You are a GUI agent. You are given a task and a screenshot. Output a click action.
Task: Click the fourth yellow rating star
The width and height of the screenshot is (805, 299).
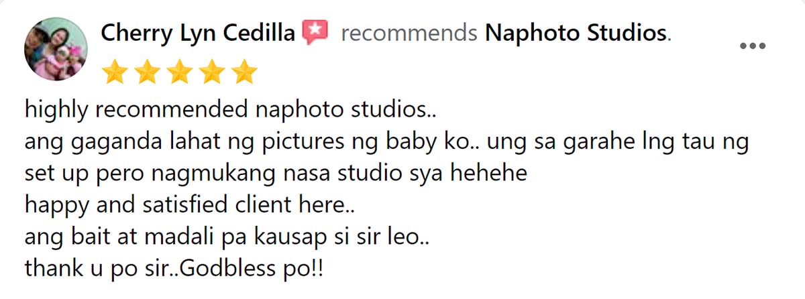pyautogui.click(x=212, y=71)
